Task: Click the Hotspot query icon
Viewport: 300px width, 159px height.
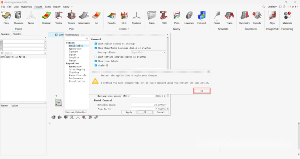Action: click(x=202, y=16)
